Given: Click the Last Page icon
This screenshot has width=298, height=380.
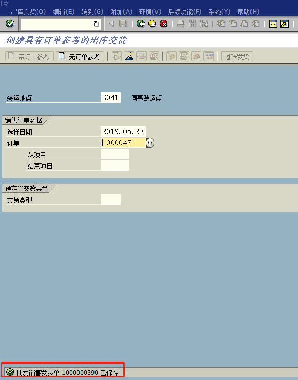Looking at the screenshot, I should pyautogui.click(x=256, y=24).
